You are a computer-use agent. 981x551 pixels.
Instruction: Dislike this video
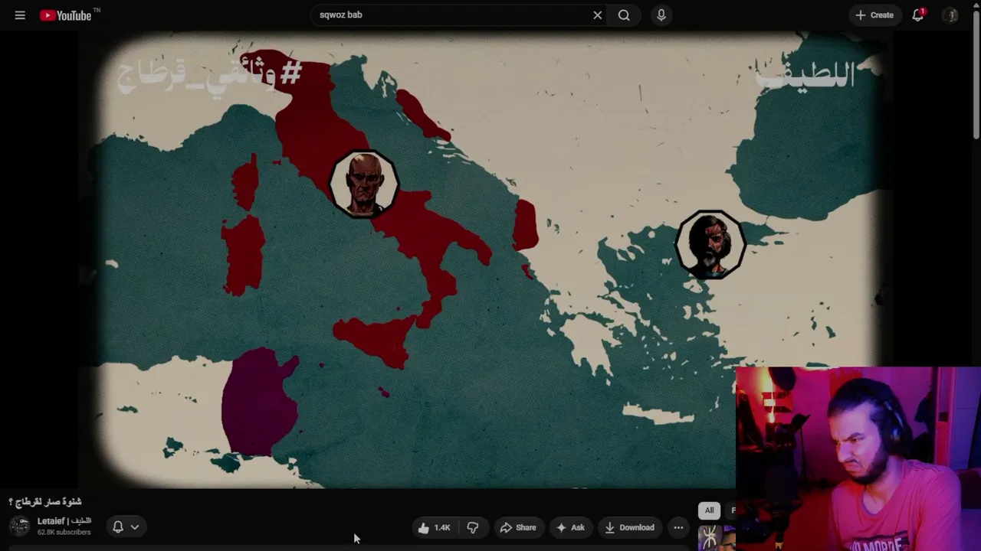(x=473, y=527)
